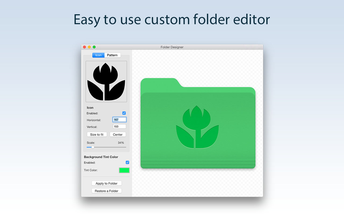Click Apply to Folder button
Image resolution: width=344 pixels, height=215 pixels.
106,183
